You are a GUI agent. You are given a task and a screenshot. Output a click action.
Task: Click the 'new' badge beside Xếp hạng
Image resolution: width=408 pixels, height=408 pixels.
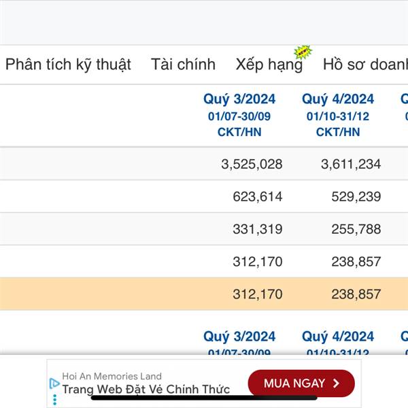click(301, 53)
